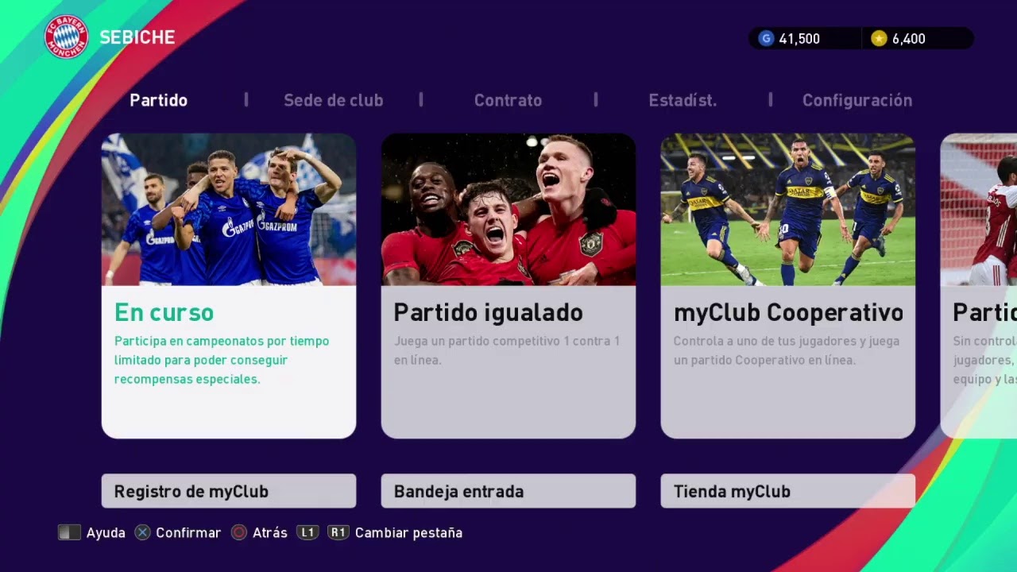Click the circle Atrás button icon

tap(239, 532)
